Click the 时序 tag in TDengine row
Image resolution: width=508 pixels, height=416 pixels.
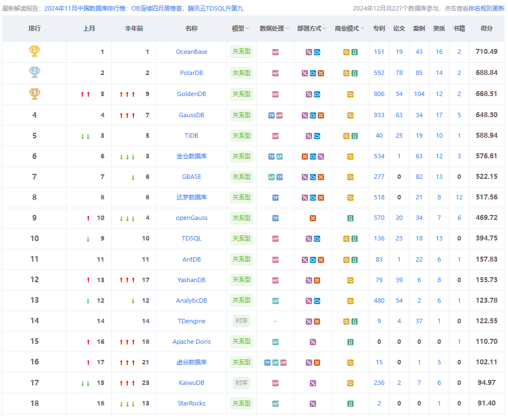tap(241, 321)
